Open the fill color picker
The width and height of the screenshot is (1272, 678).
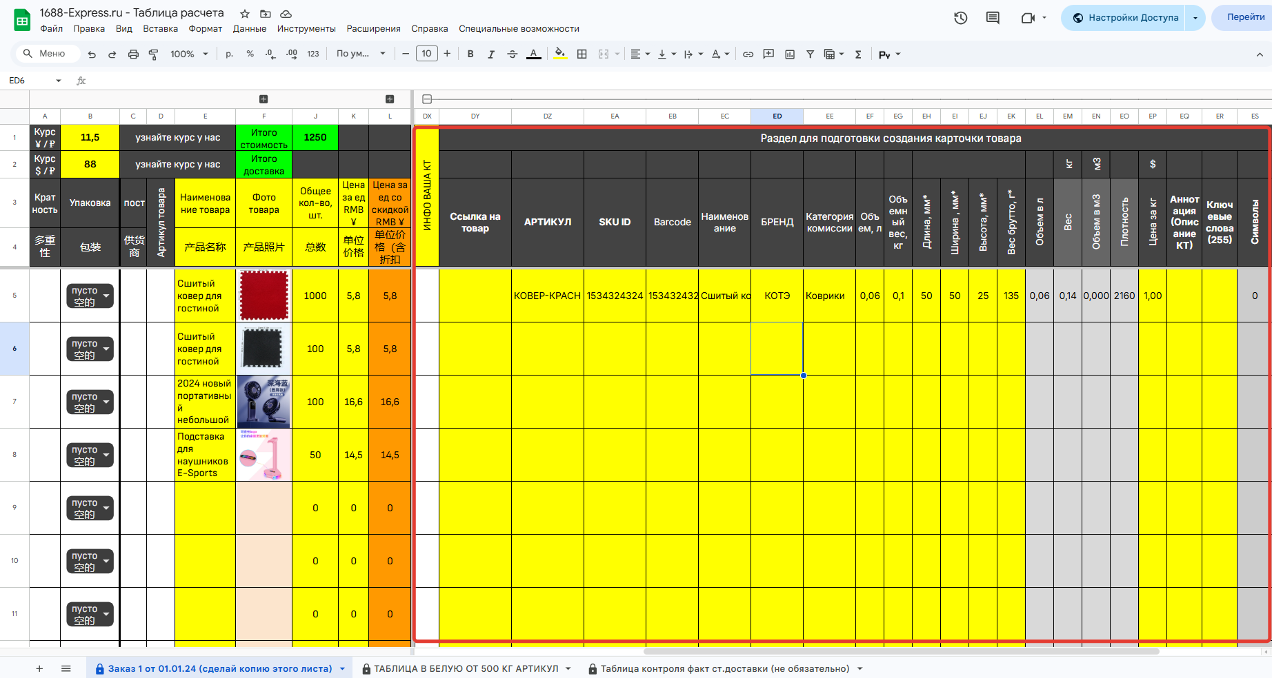pos(560,54)
